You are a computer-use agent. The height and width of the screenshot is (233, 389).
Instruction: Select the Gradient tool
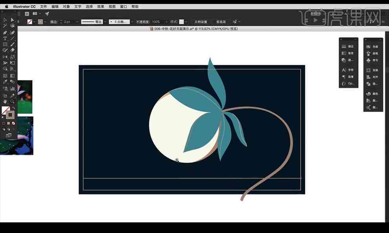coord(13,76)
